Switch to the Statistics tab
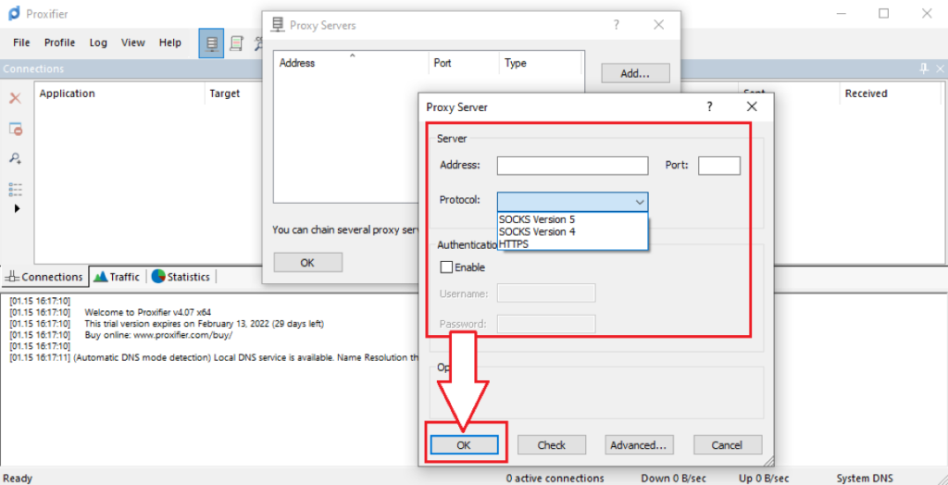 click(x=181, y=277)
